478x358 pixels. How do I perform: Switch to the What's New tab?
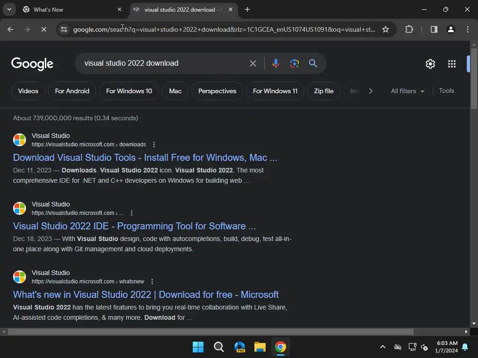(x=72, y=9)
